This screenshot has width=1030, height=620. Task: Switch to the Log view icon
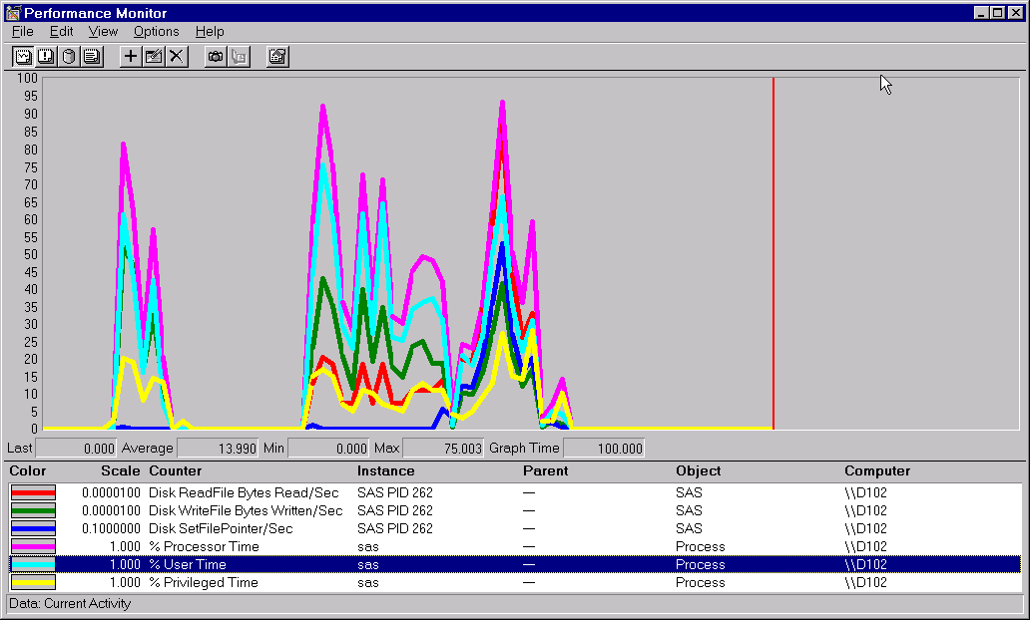pyautogui.click(x=69, y=56)
